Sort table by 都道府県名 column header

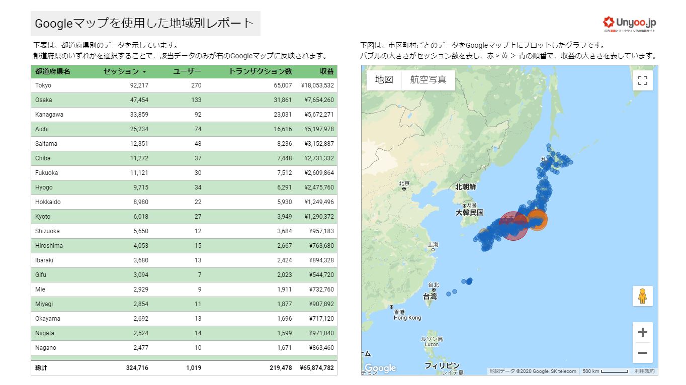53,71
